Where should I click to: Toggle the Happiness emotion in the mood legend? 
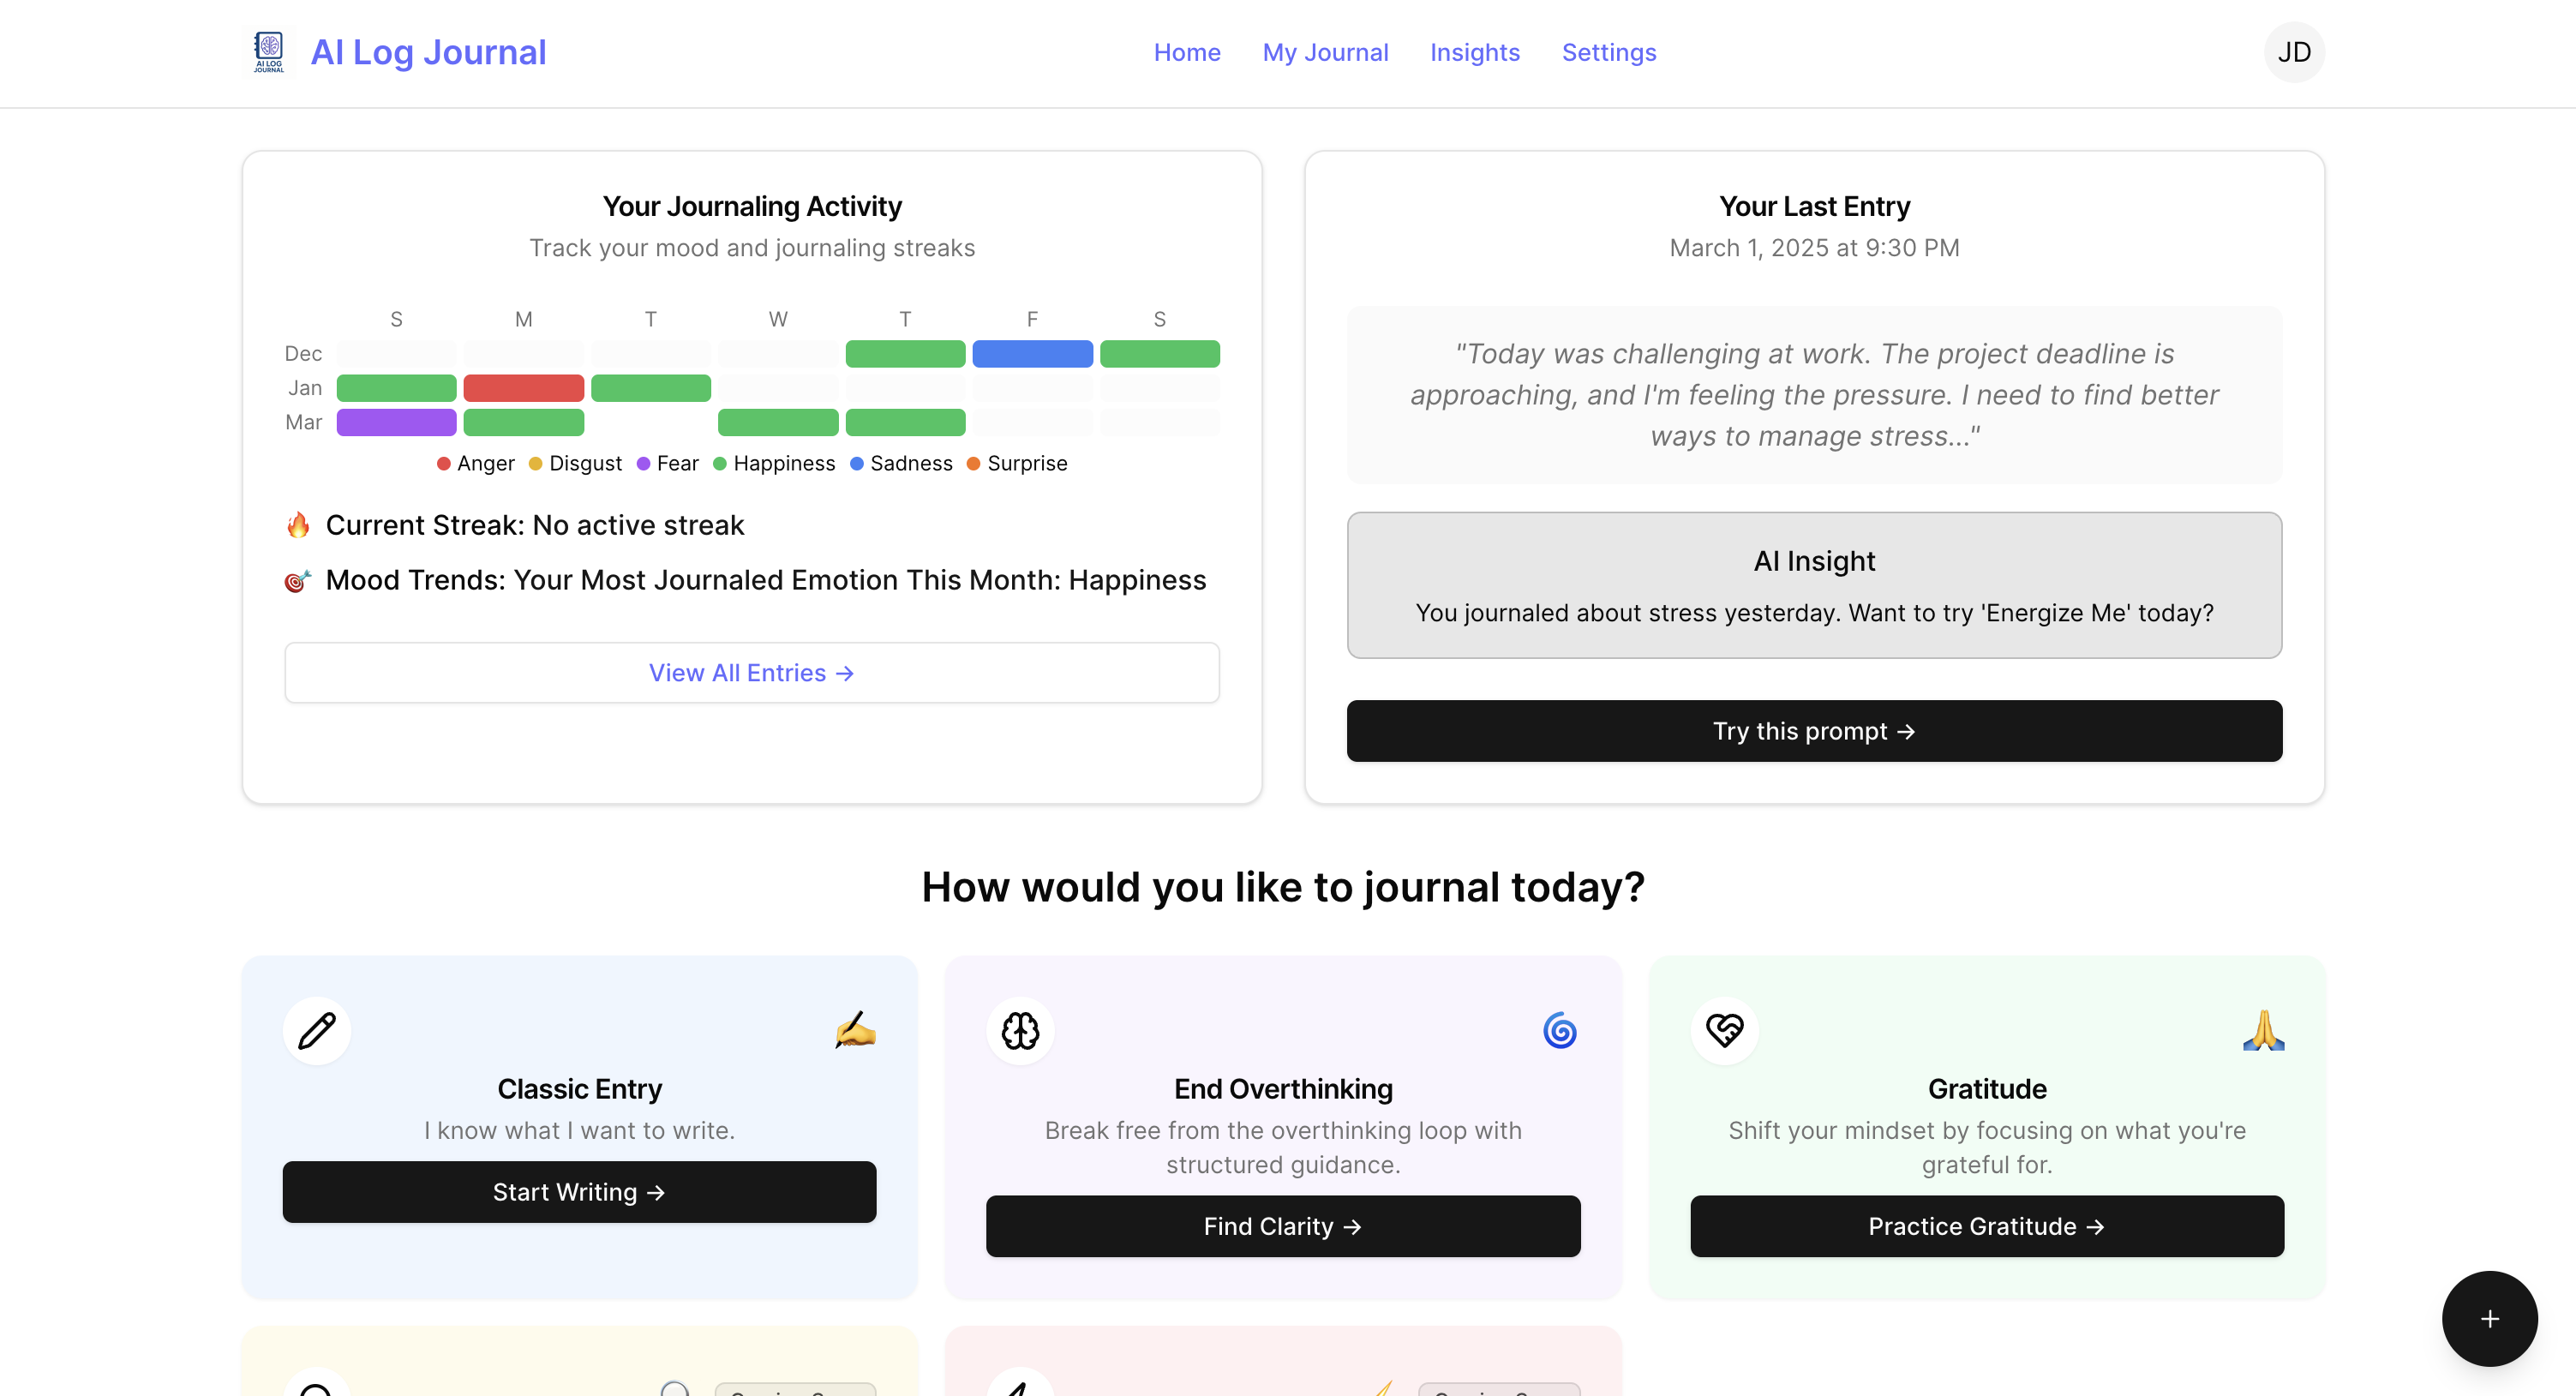coord(775,463)
